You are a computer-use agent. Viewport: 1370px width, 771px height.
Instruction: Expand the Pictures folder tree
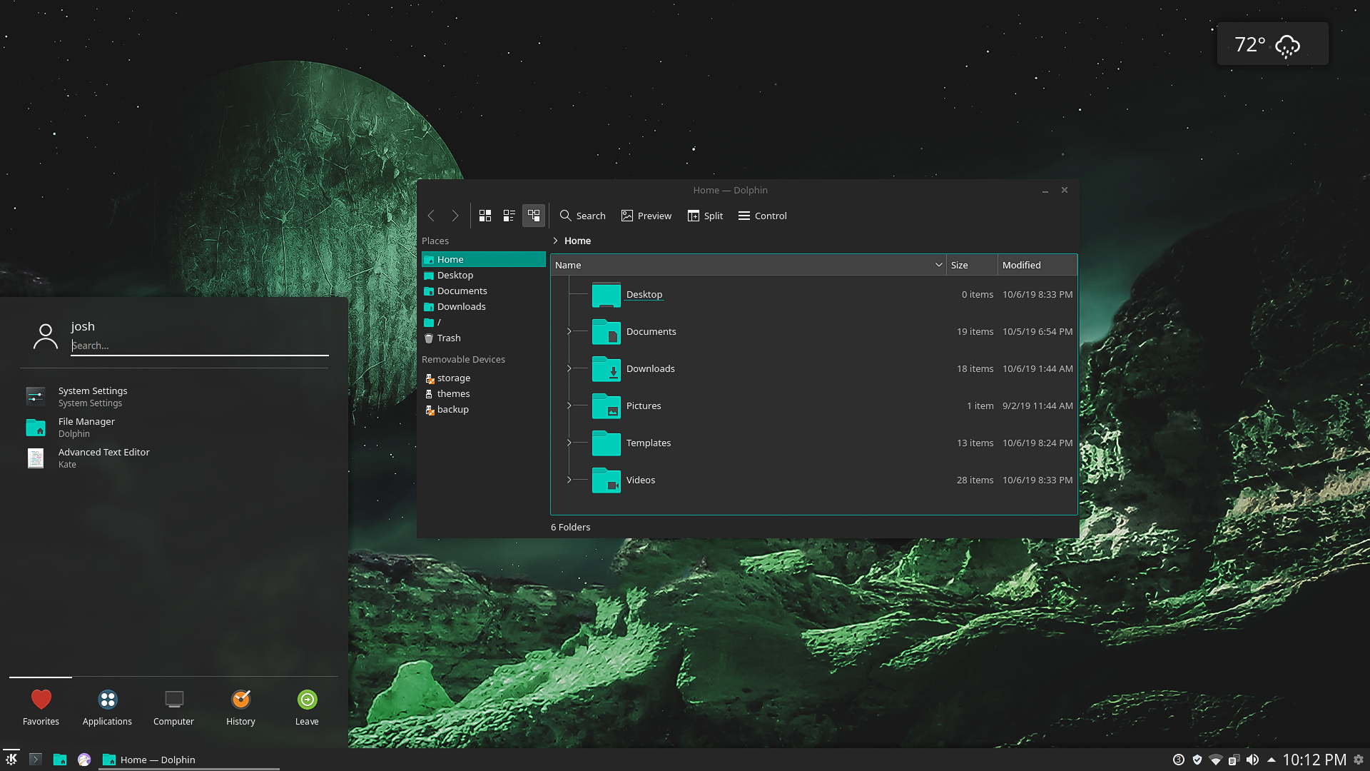(569, 405)
